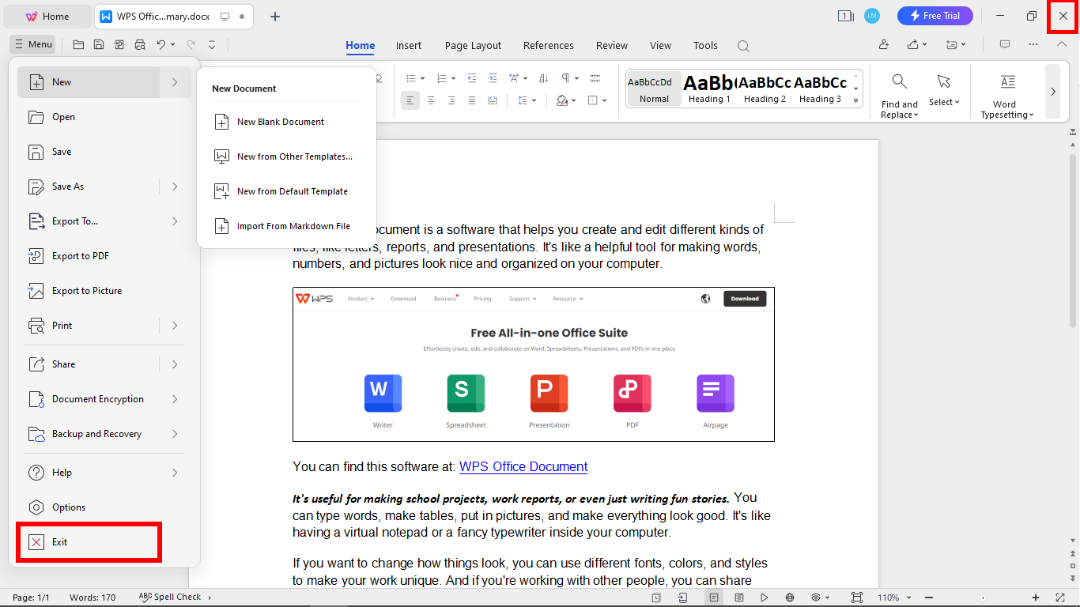This screenshot has width=1080, height=607.
Task: Click the print preview icon on toolbar
Action: tap(139, 44)
